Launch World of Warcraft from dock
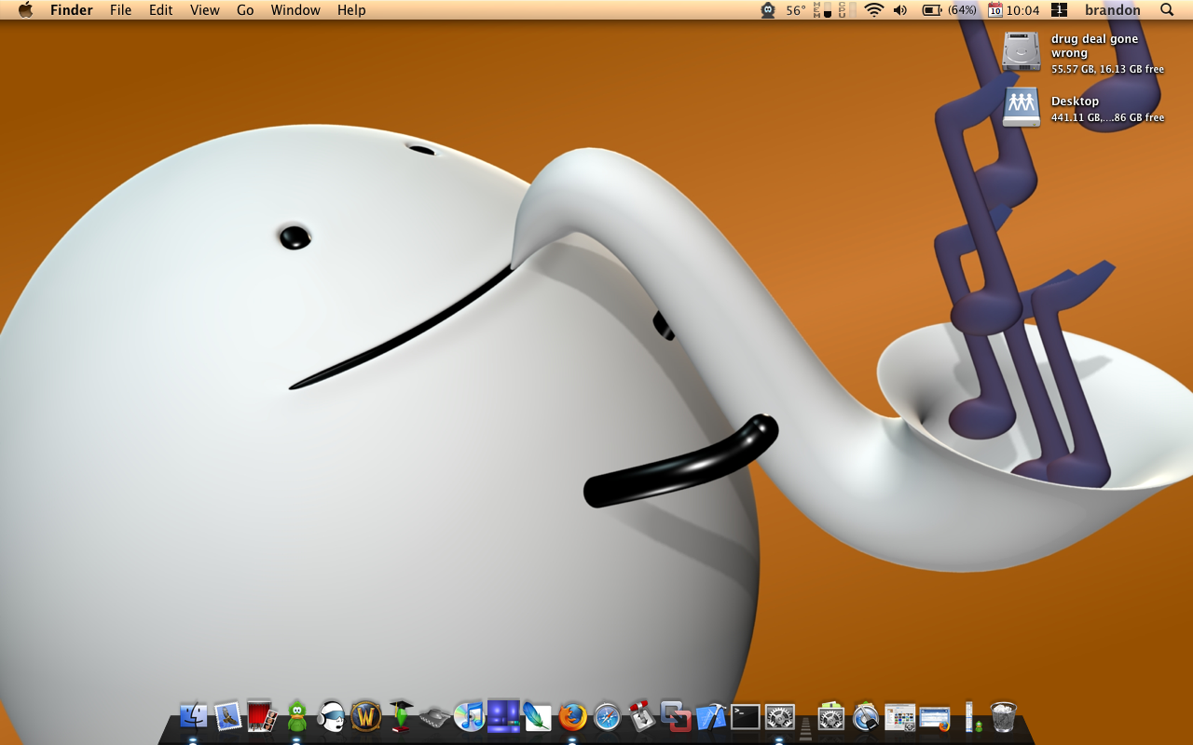1193x745 pixels. (366, 716)
